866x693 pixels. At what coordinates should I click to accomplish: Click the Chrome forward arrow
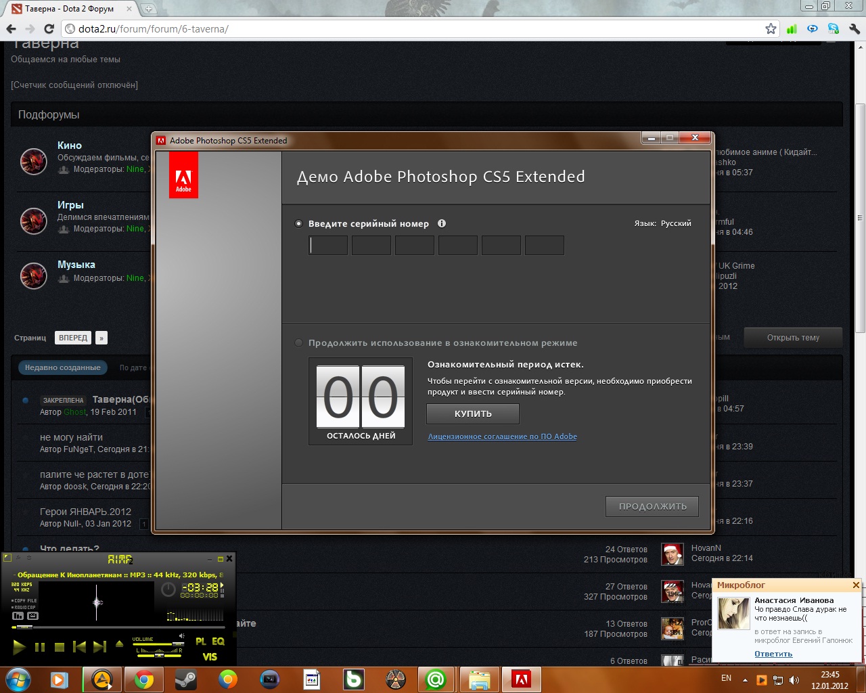[x=30, y=29]
